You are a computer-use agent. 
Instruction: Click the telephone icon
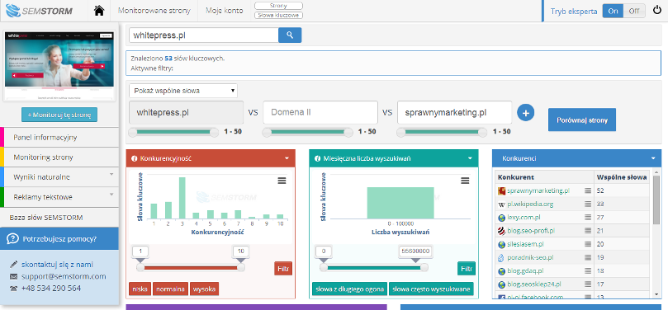coord(14,289)
